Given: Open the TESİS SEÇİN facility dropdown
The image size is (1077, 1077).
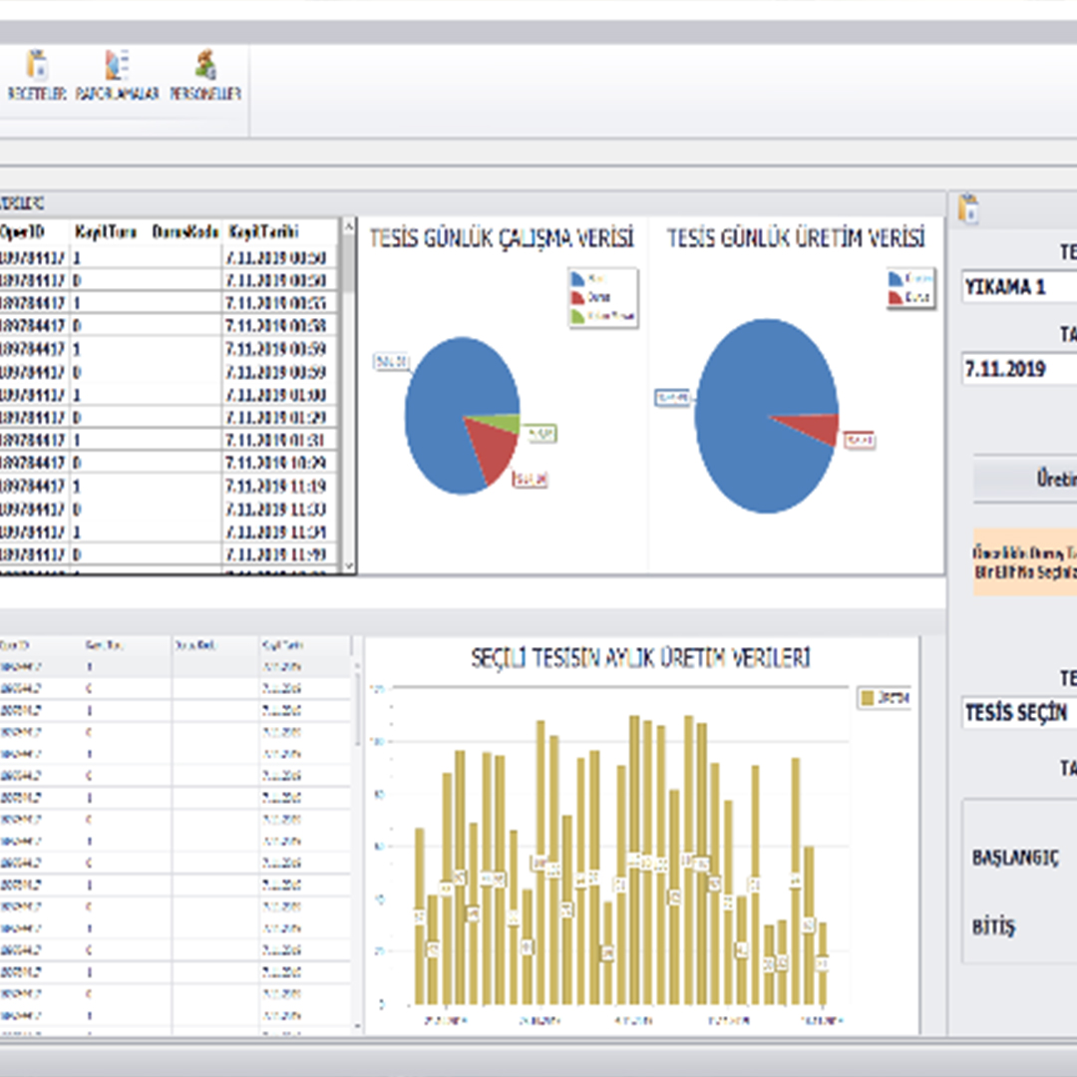Looking at the screenshot, I should 1017,713.
